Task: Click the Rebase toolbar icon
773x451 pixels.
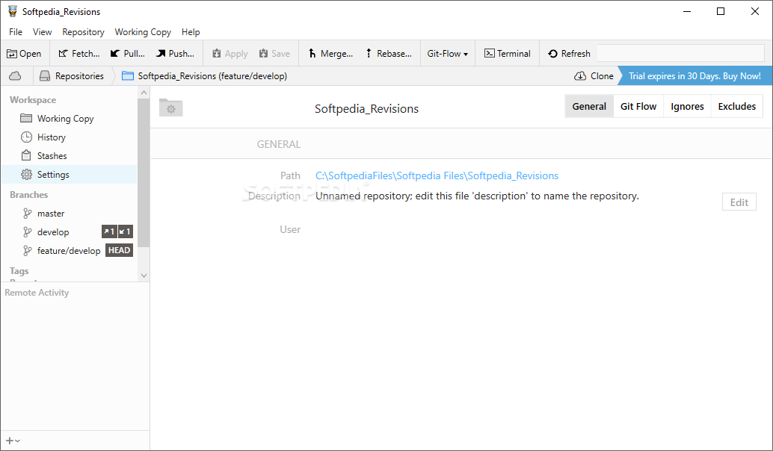Action: (369, 54)
